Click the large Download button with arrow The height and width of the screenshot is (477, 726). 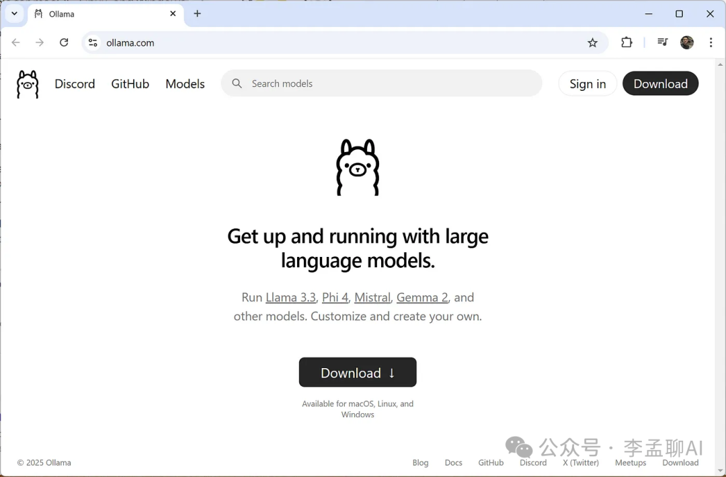tap(358, 372)
